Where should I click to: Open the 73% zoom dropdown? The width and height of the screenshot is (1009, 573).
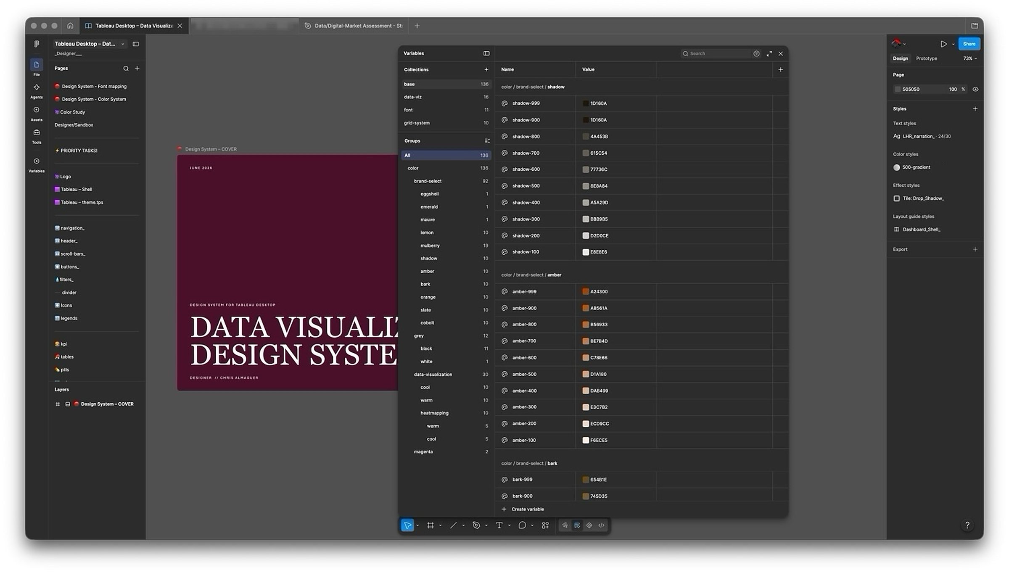(x=970, y=58)
